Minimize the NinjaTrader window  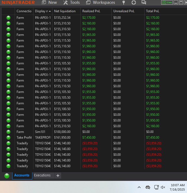coord(176,2)
